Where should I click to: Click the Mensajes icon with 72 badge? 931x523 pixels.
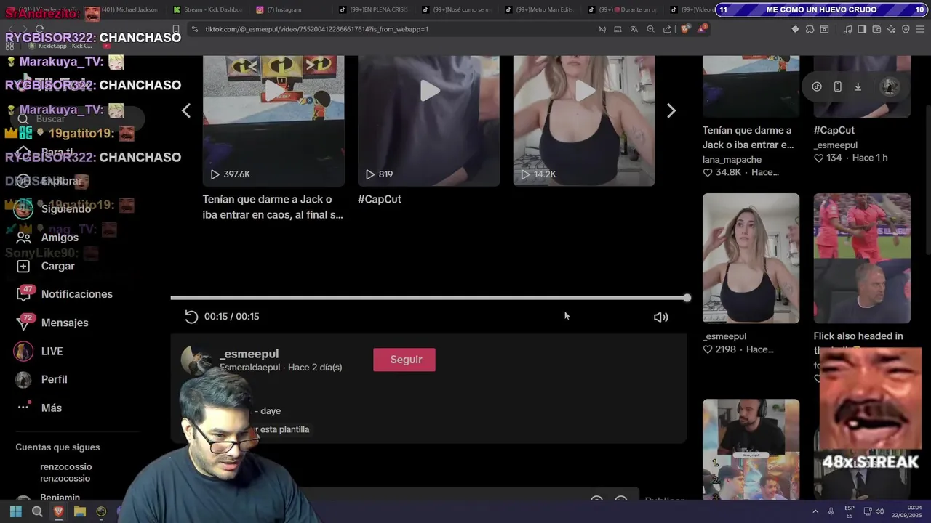[x=24, y=323]
